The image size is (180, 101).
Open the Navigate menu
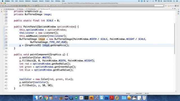click(35, 1)
